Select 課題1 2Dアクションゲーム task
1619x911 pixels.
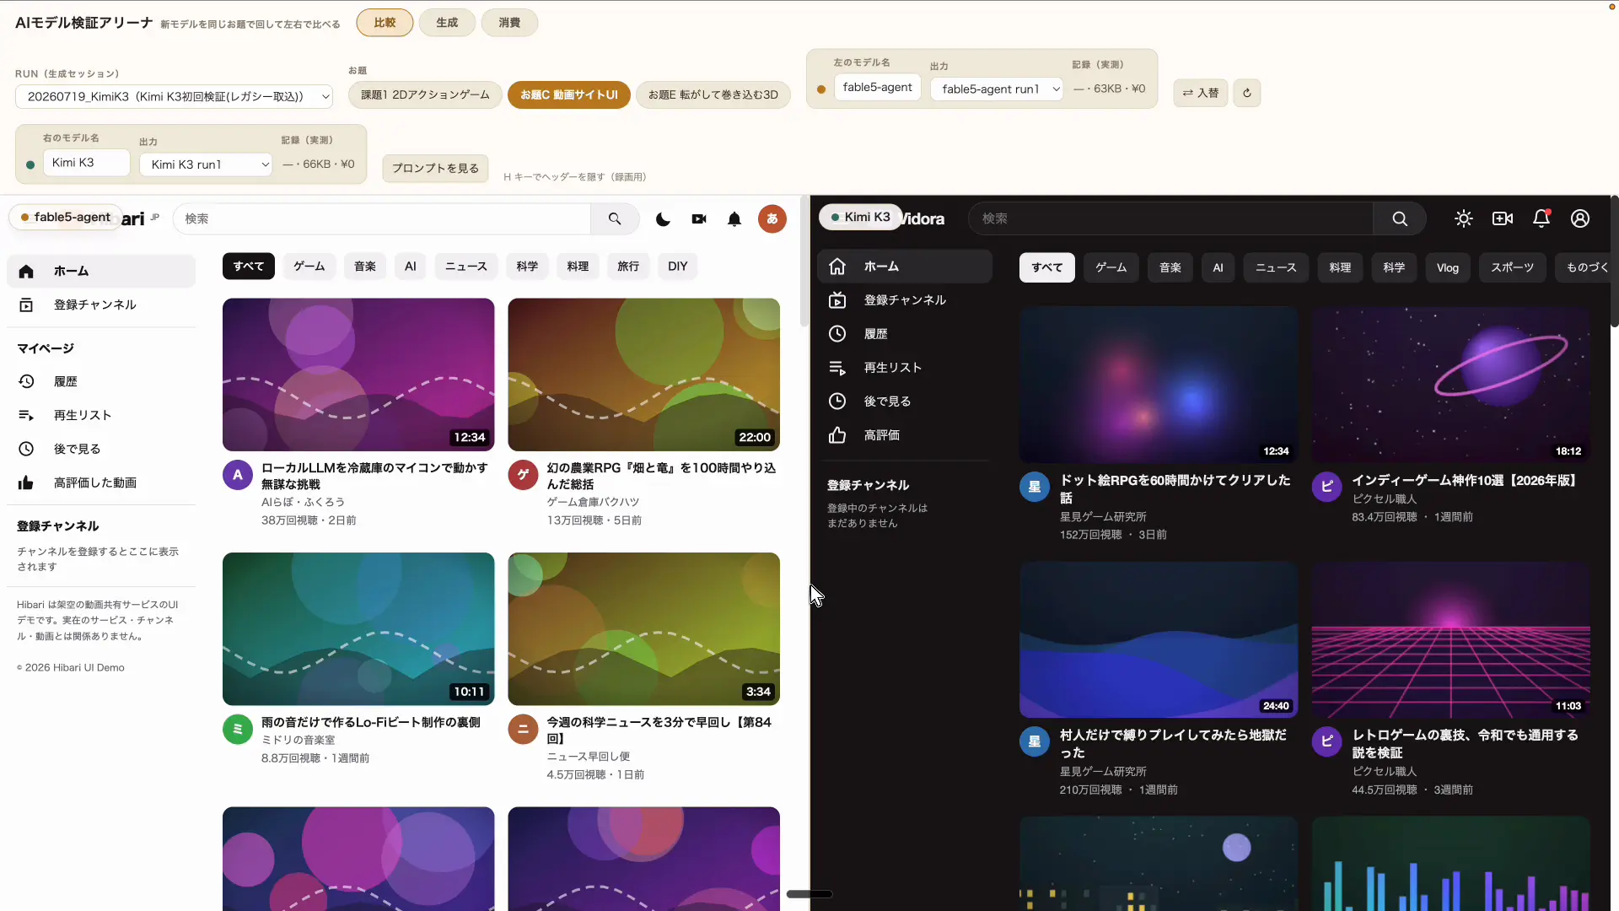click(x=425, y=94)
